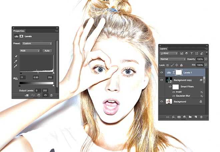Create a new group with folder icon
Image resolution: width=220 pixels, height=152 pixels.
(x=190, y=117)
